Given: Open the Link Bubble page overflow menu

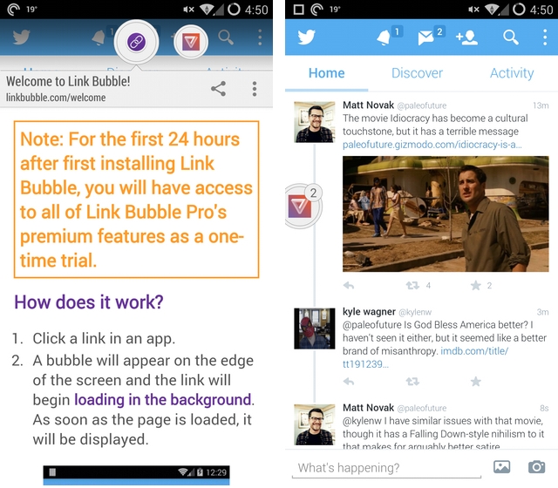Looking at the screenshot, I should click(255, 89).
